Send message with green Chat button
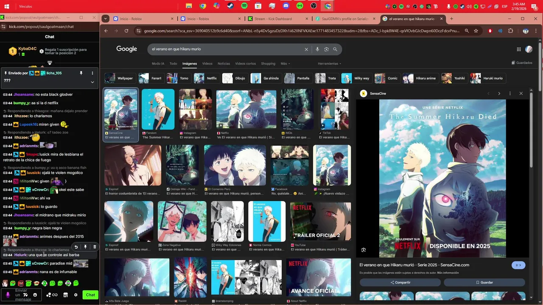 [x=90, y=295]
